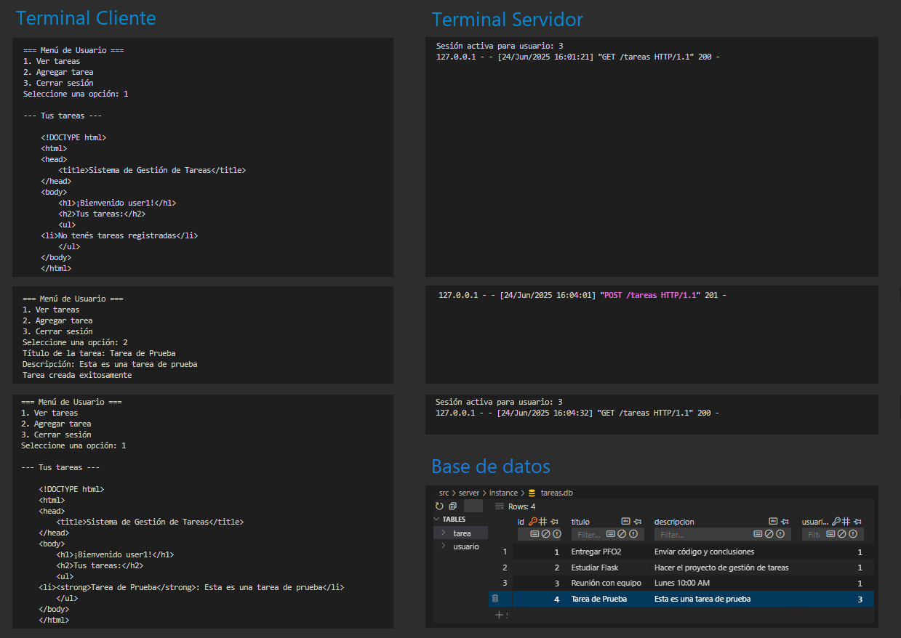Click the Enviar código y conclusiones cell
Screen dimensions: 901x638
pyautogui.click(x=704, y=552)
